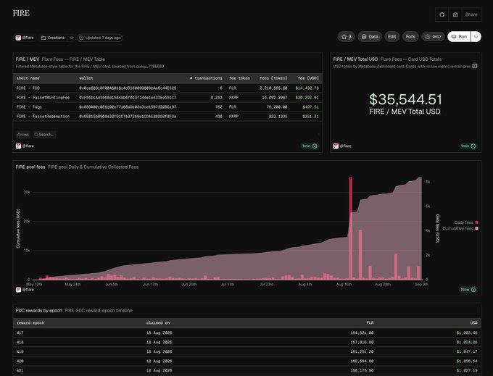
Task: Sort by the FLR column header
Action: pos(370,323)
